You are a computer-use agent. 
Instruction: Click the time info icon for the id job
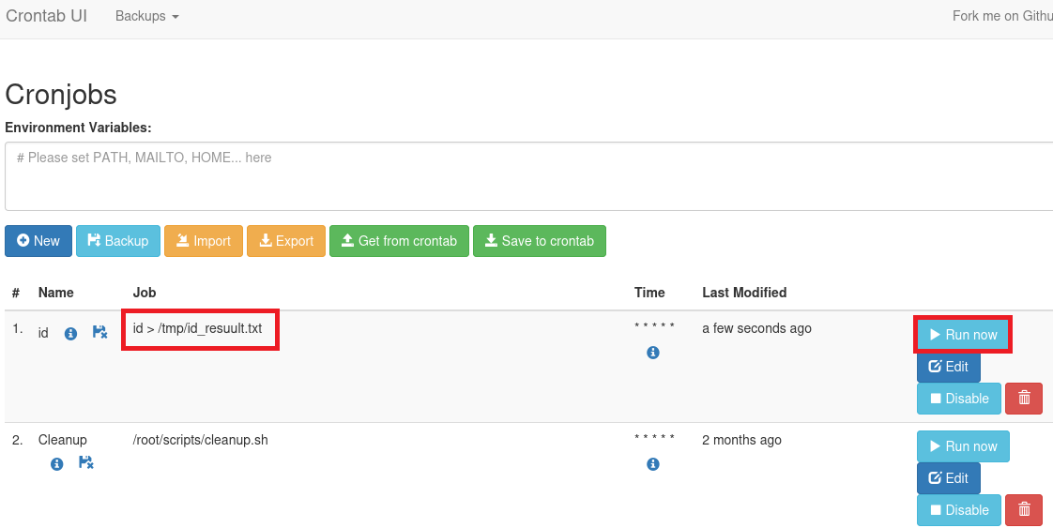(653, 353)
